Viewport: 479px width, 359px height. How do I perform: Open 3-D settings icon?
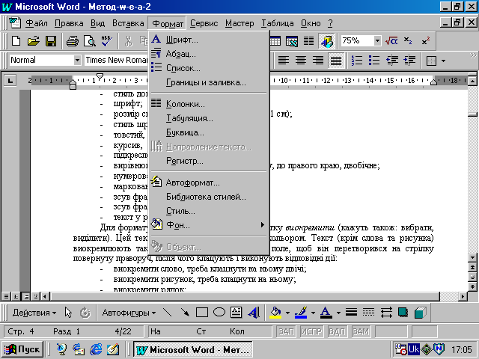[421, 313]
